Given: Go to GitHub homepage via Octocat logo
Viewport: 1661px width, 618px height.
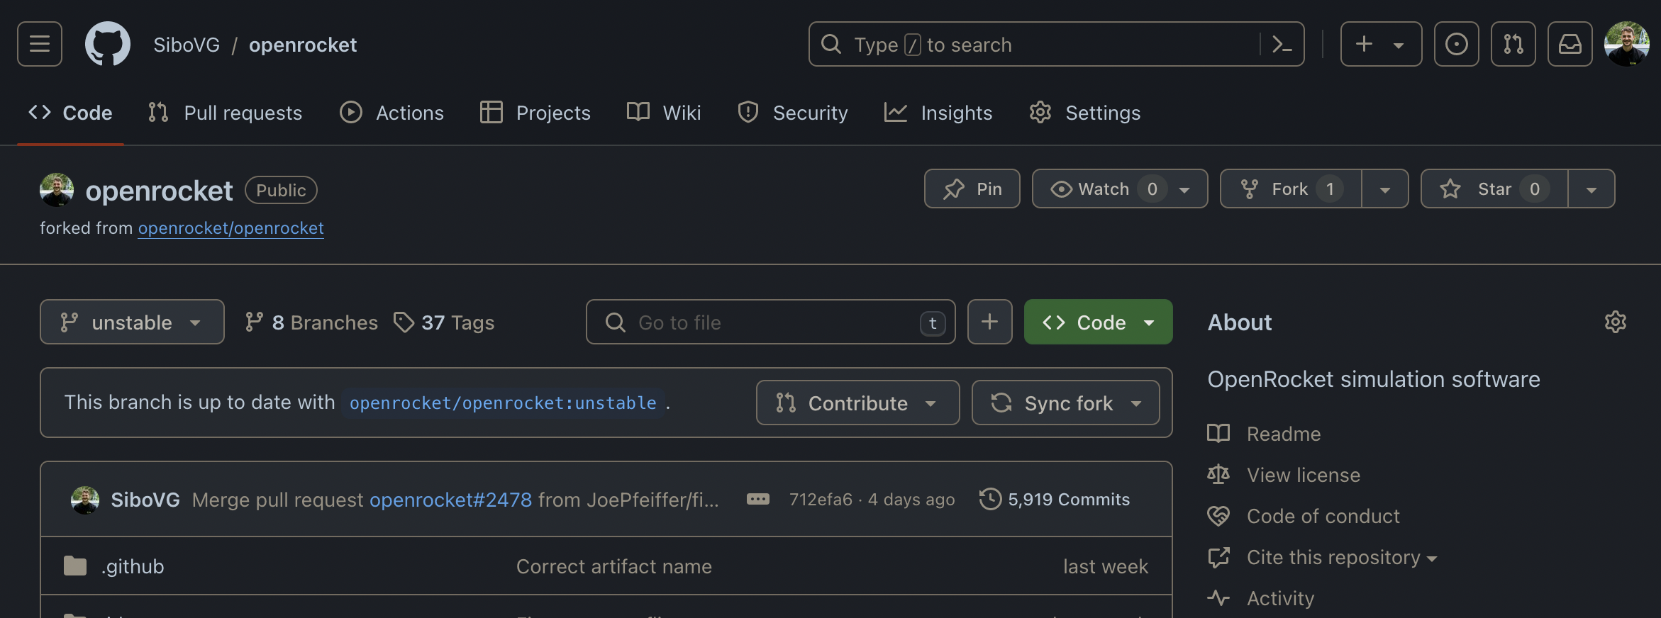Looking at the screenshot, I should [x=108, y=44].
